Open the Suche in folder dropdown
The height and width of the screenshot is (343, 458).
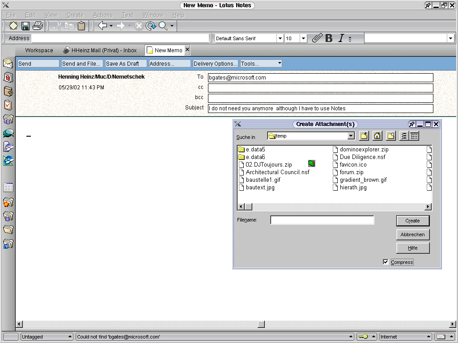point(351,136)
